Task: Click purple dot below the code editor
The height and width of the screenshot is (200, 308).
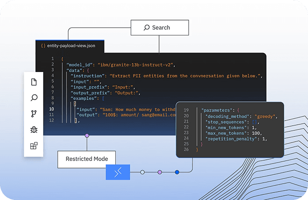Action: click(x=87, y=136)
